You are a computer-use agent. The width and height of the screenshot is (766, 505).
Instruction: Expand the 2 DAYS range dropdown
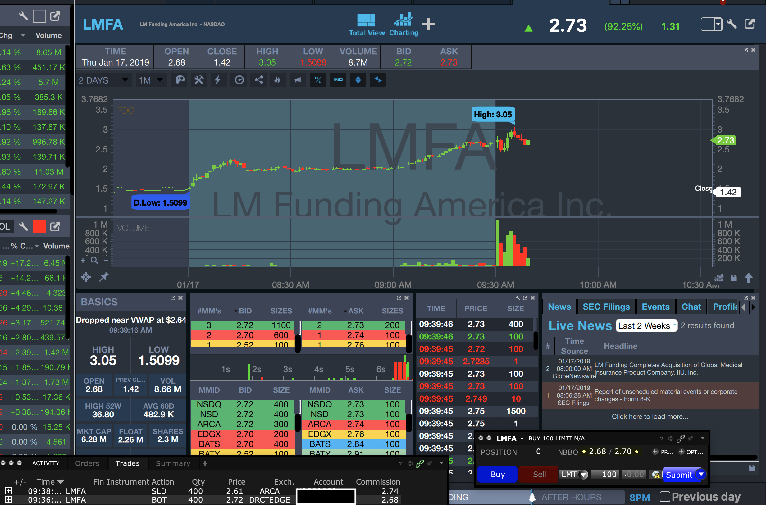[x=104, y=80]
